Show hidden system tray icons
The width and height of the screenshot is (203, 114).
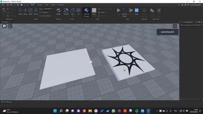pyautogui.click(x=157, y=111)
